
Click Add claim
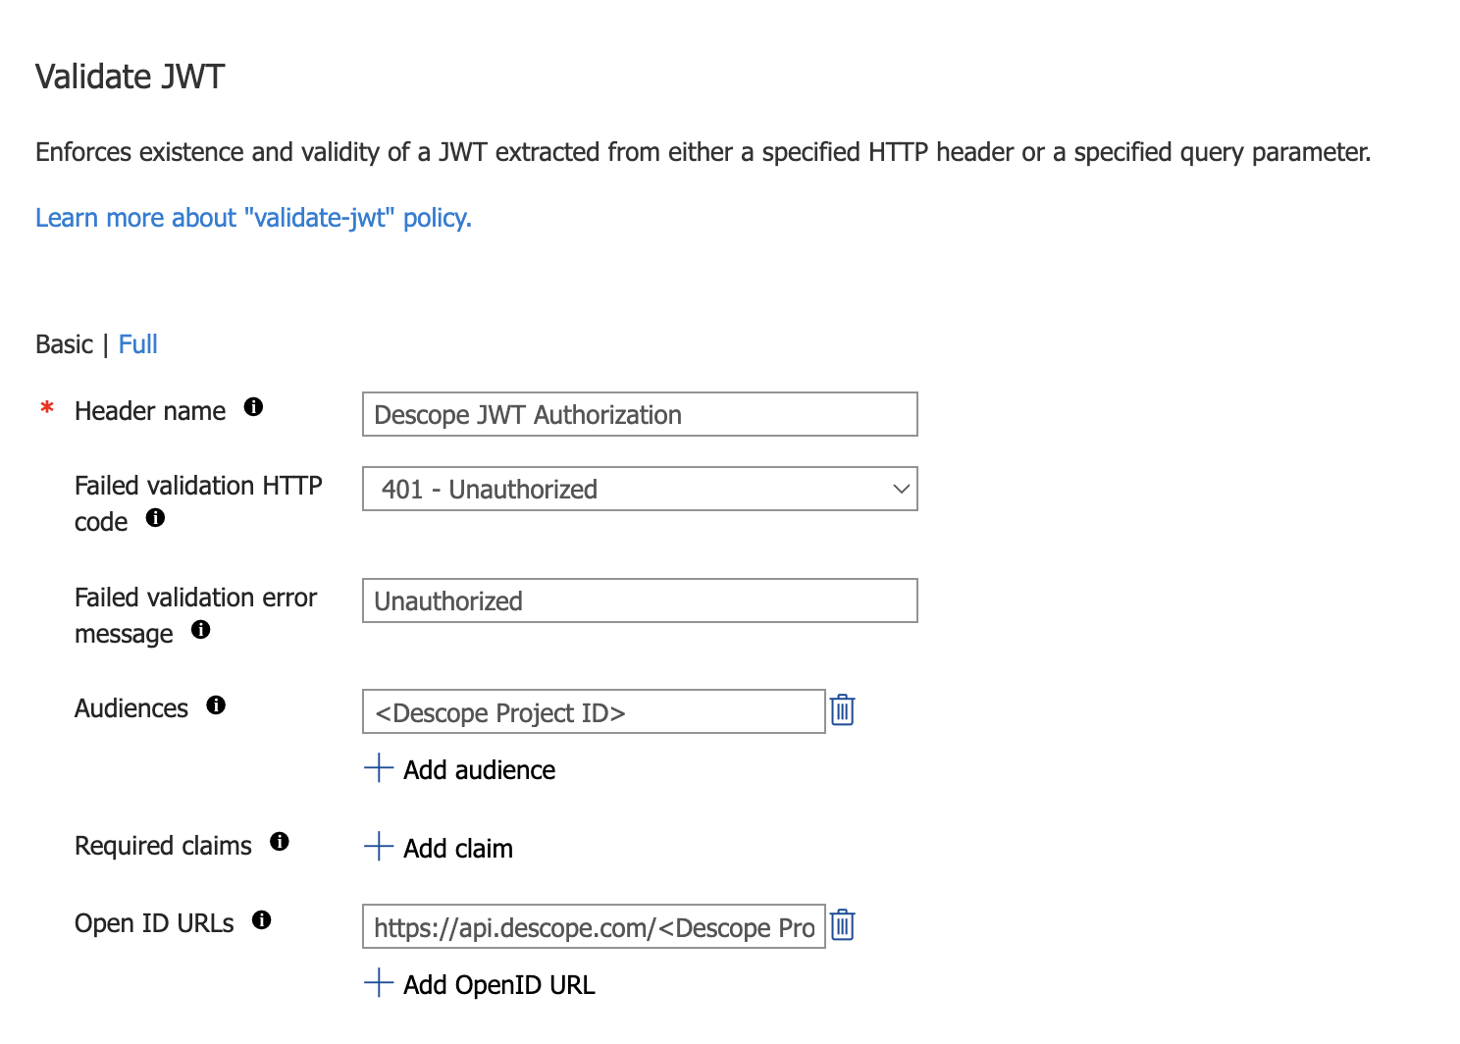pyautogui.click(x=457, y=849)
